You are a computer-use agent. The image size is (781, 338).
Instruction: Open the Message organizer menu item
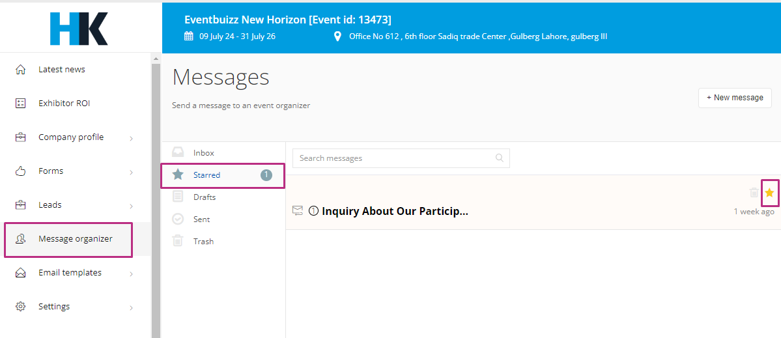(76, 239)
